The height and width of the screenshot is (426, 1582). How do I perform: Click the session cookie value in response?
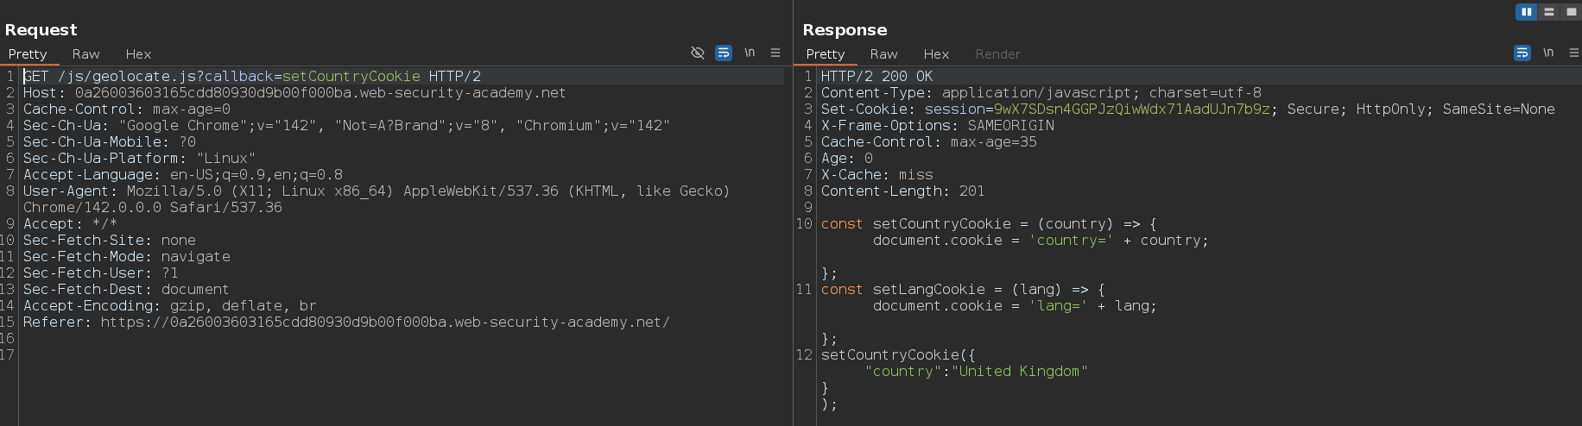(x=1131, y=110)
